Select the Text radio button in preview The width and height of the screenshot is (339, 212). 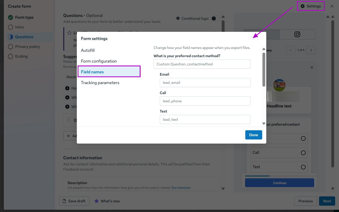303,167
